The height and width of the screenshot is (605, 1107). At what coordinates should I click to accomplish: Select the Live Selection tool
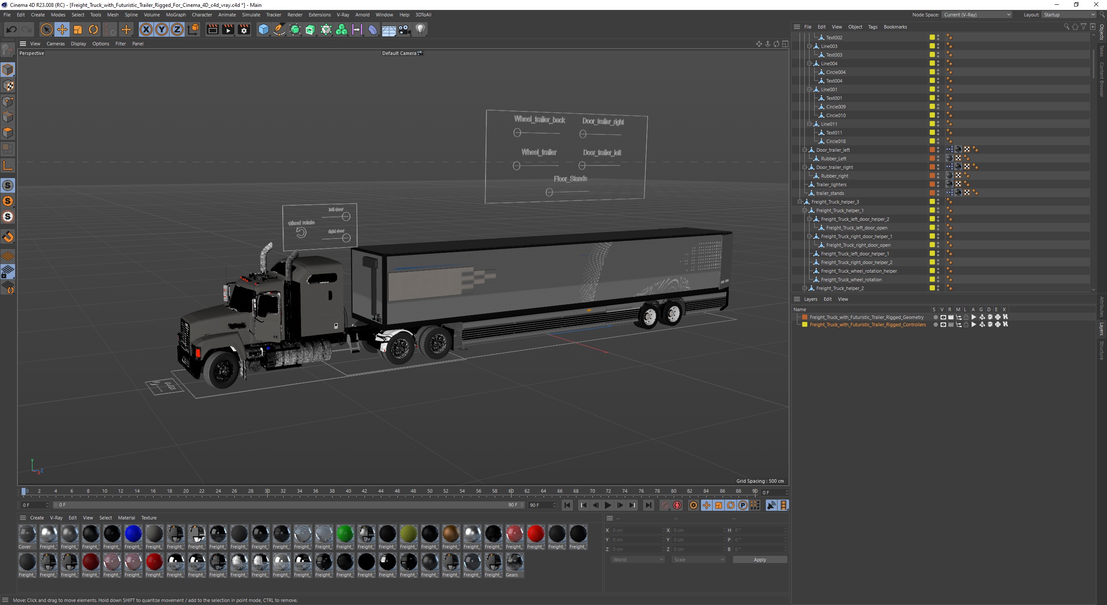click(48, 29)
